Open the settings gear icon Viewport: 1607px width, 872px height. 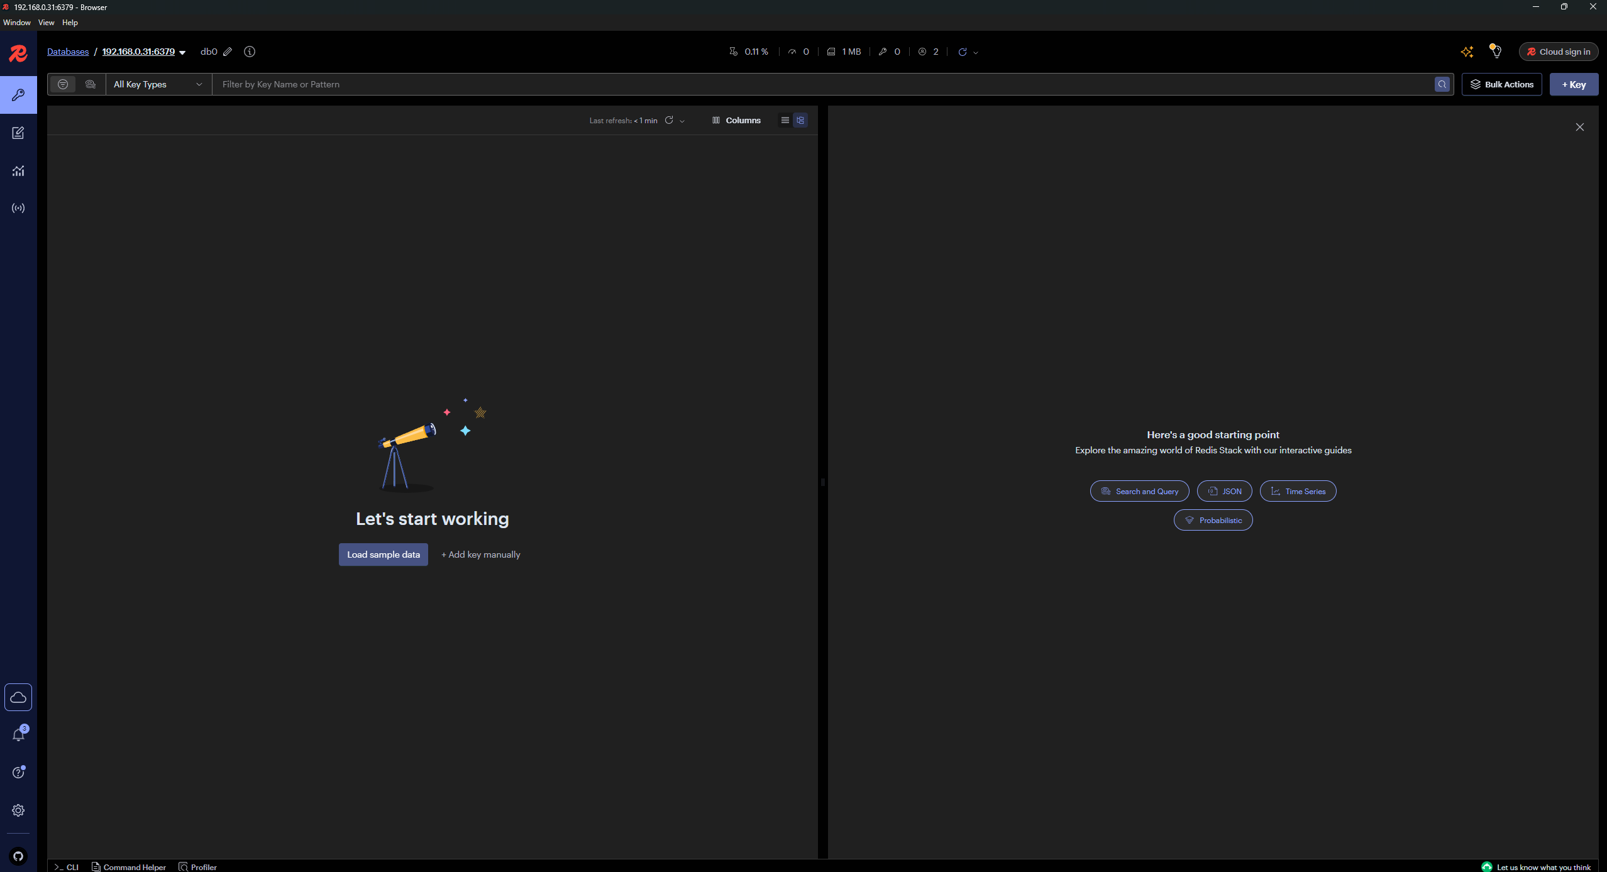tap(18, 810)
